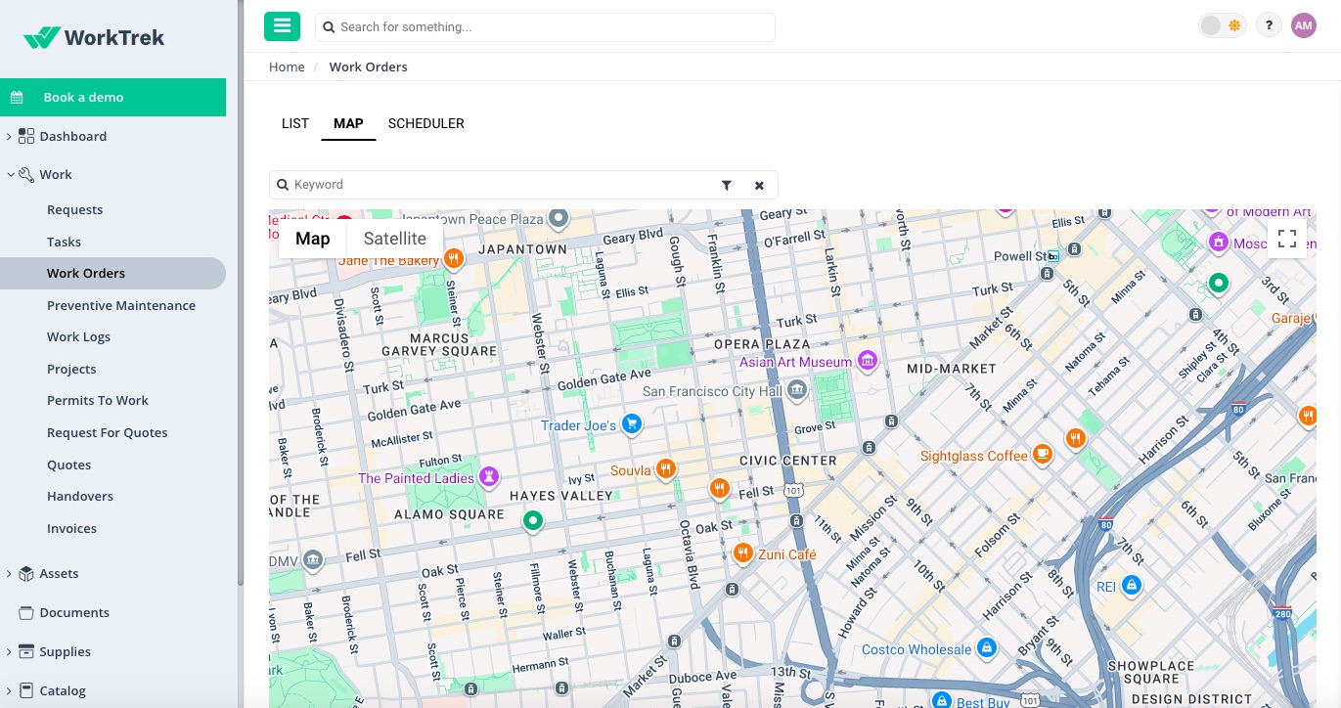Enter fullscreen via the map expand icon
The image size is (1341, 708).
1287,238
